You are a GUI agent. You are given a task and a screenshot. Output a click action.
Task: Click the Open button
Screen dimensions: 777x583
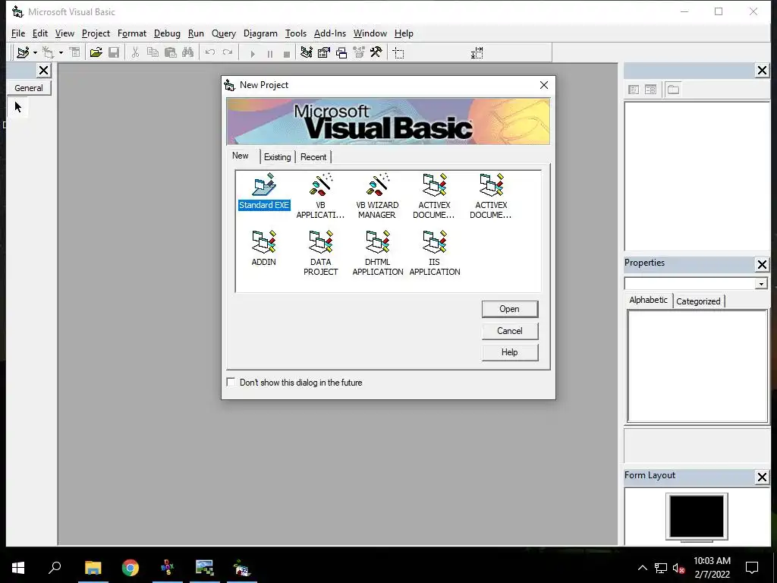509,309
